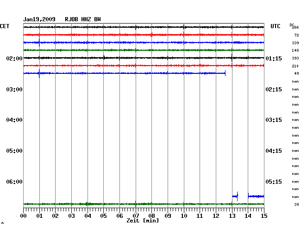The height and width of the screenshot is (228, 301).
Task: Click the 14 minute axis label
Action: coord(248,216)
